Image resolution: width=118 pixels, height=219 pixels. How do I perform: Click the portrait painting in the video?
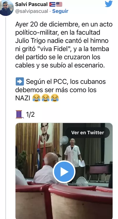click(45, 134)
